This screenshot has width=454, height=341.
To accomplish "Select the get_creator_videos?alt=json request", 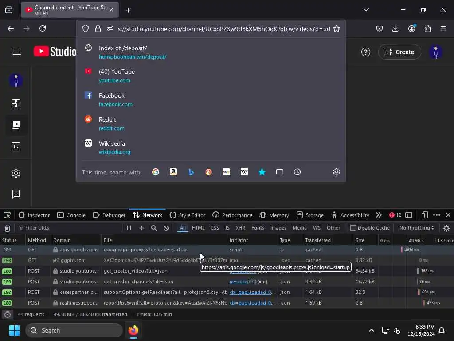I will tap(227, 271).
